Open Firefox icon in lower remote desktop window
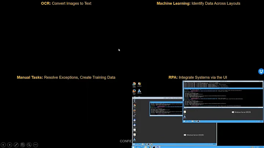This screenshot has height=148, width=264. [x=135, y=111]
